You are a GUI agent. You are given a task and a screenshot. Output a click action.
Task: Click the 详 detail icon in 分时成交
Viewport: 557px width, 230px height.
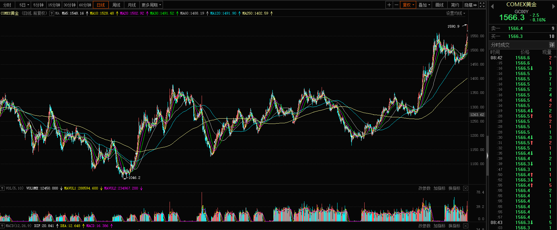tap(552, 45)
